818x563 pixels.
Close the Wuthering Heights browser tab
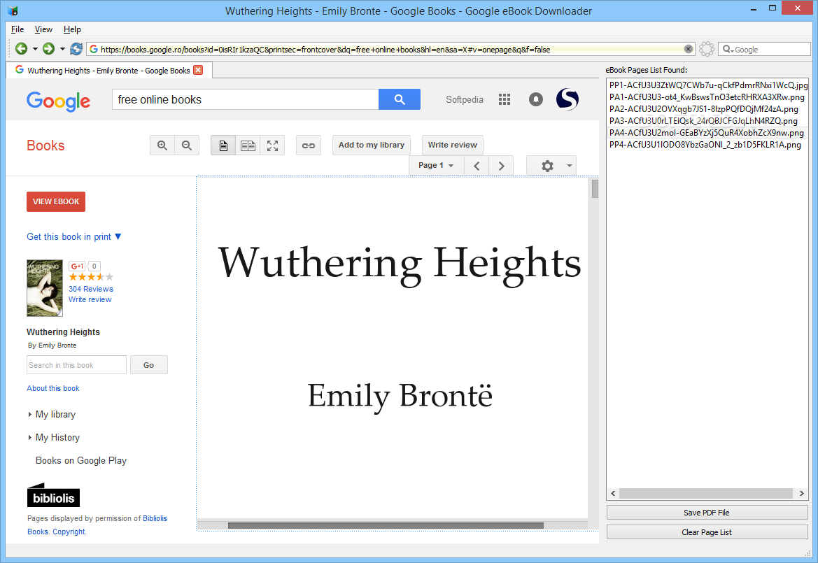click(198, 70)
